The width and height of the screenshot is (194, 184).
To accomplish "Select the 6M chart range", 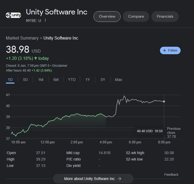I will pyautogui.click(x=56, y=80).
